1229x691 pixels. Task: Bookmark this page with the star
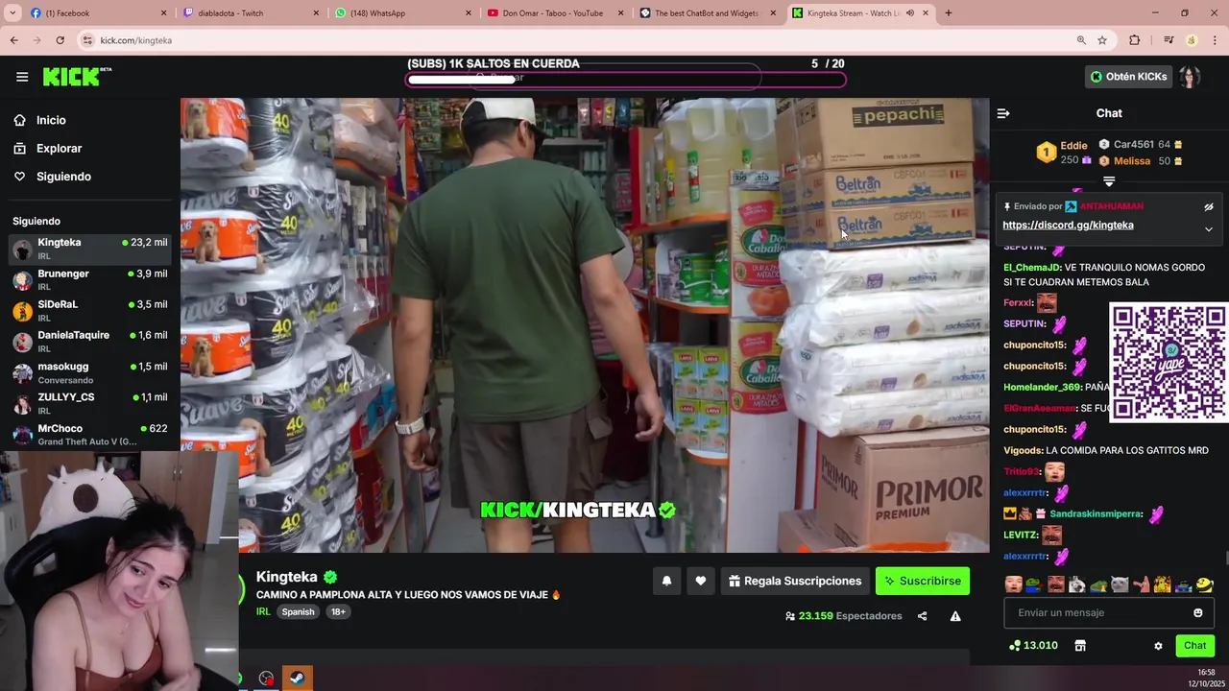(x=1102, y=40)
